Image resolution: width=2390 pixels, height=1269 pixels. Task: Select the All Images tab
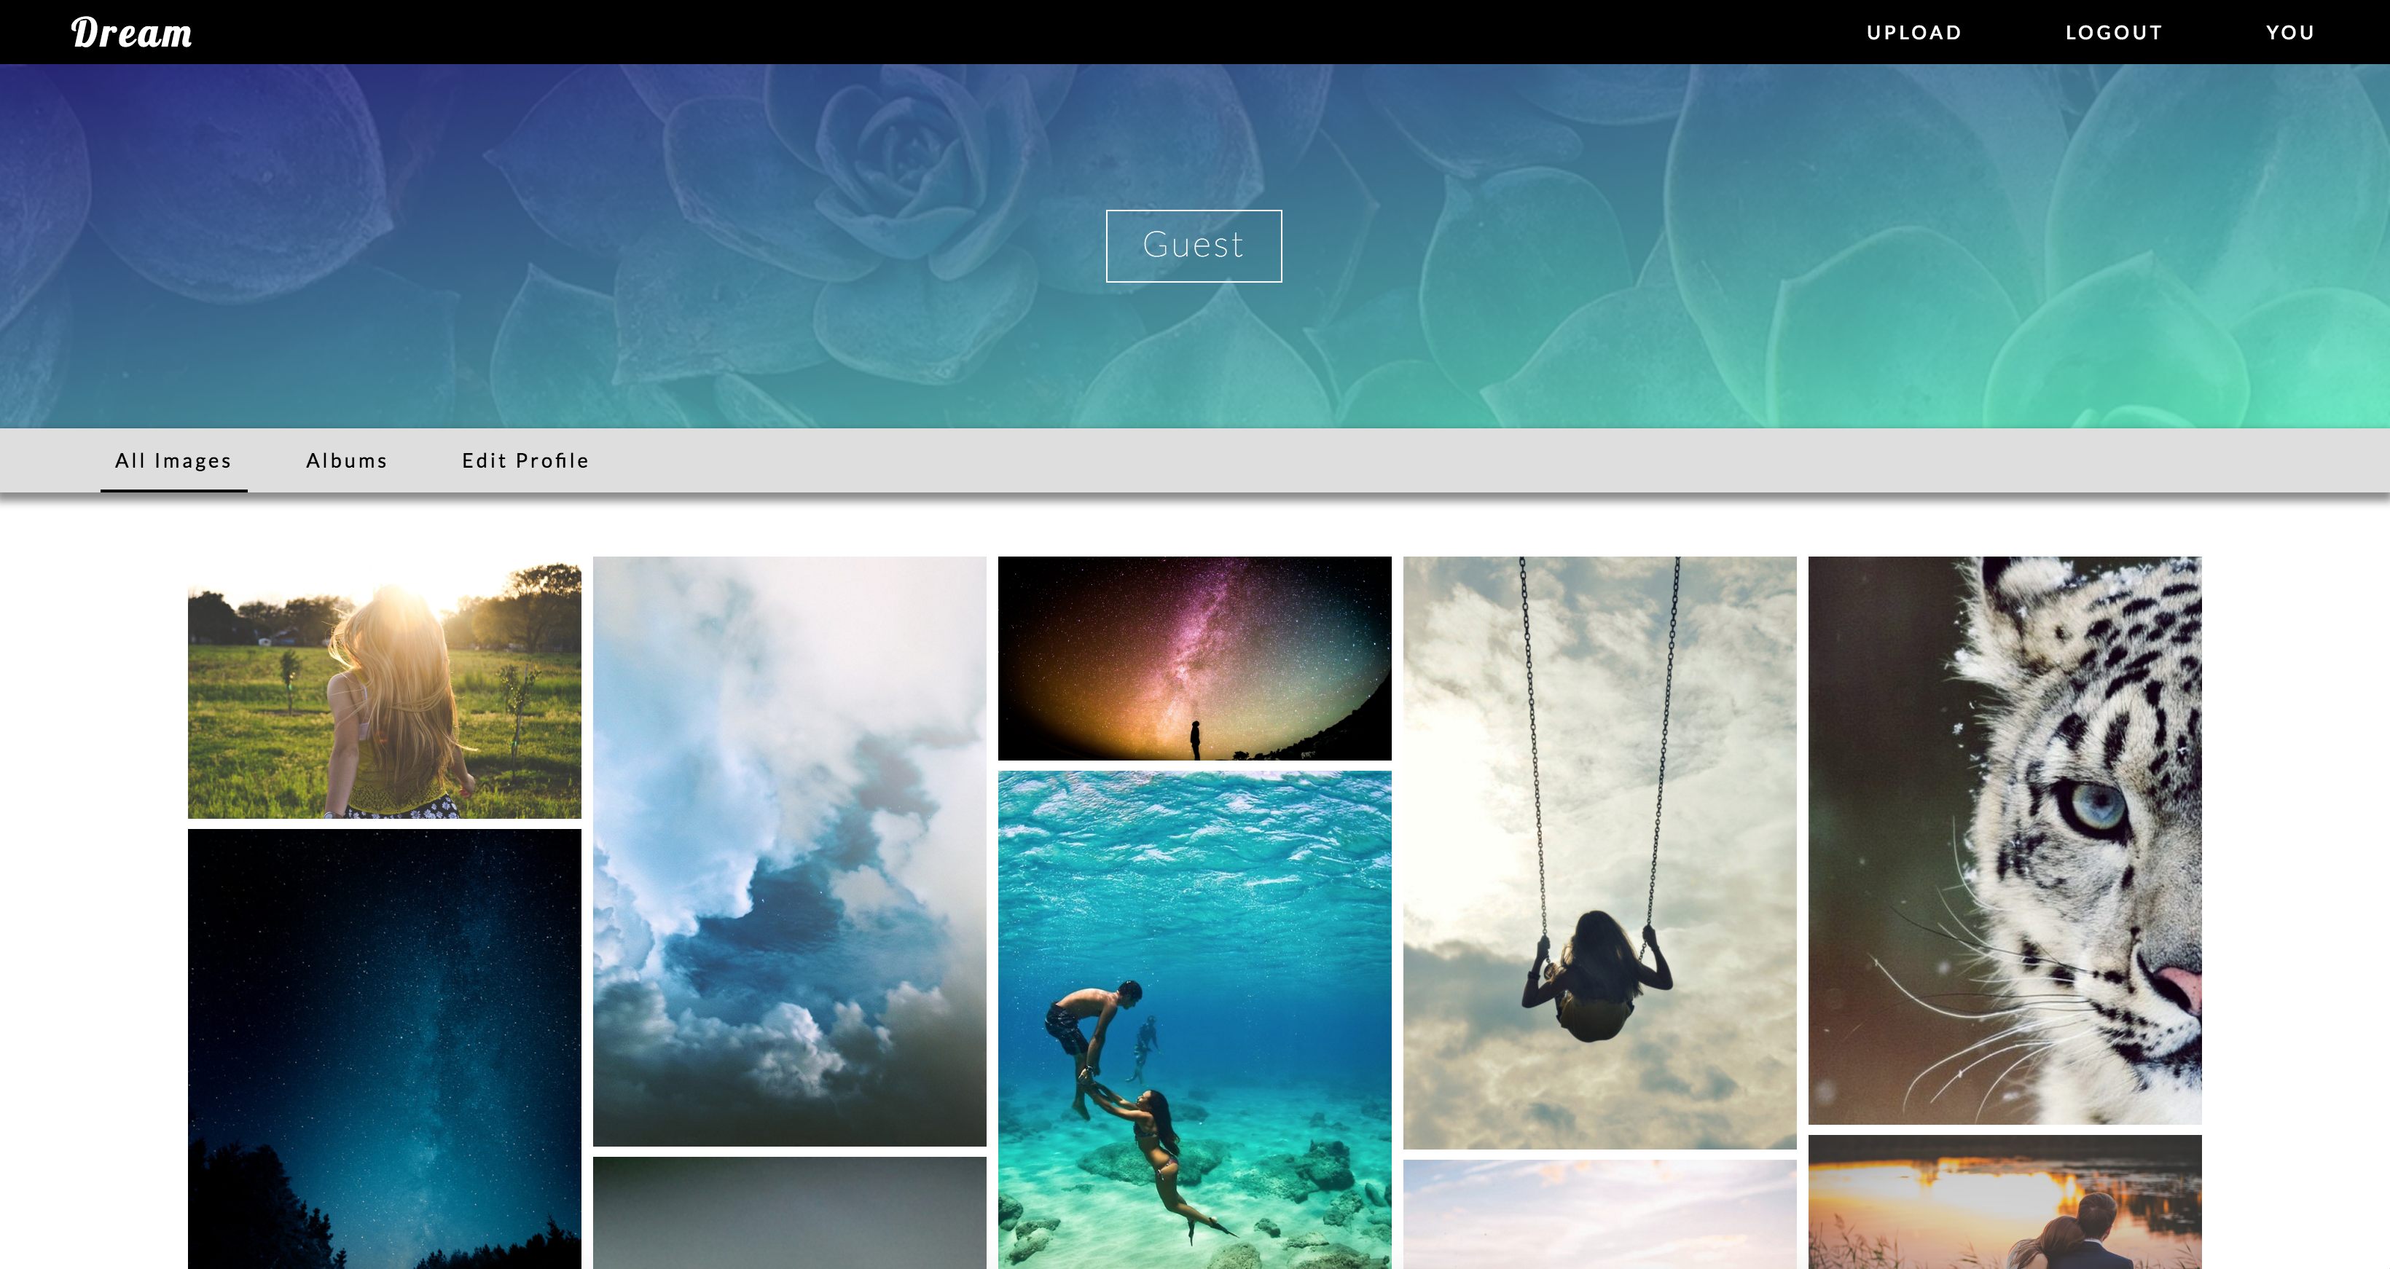click(x=173, y=461)
